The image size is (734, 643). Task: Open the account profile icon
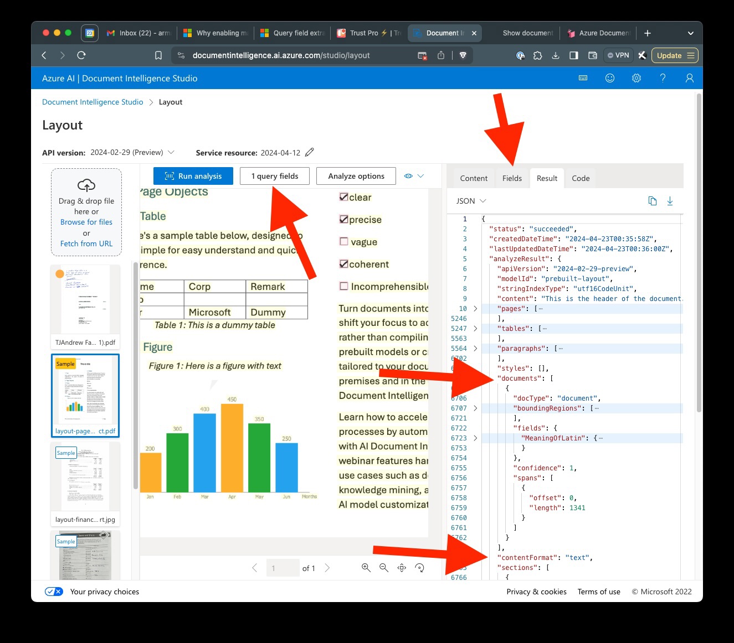[690, 78]
